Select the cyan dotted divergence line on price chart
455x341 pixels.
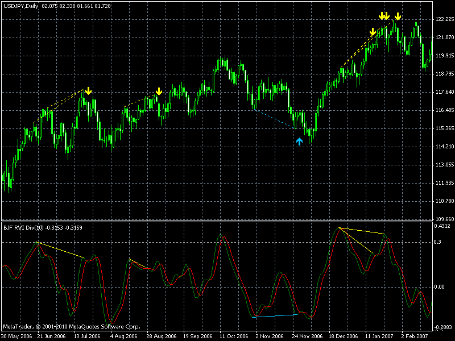275,119
